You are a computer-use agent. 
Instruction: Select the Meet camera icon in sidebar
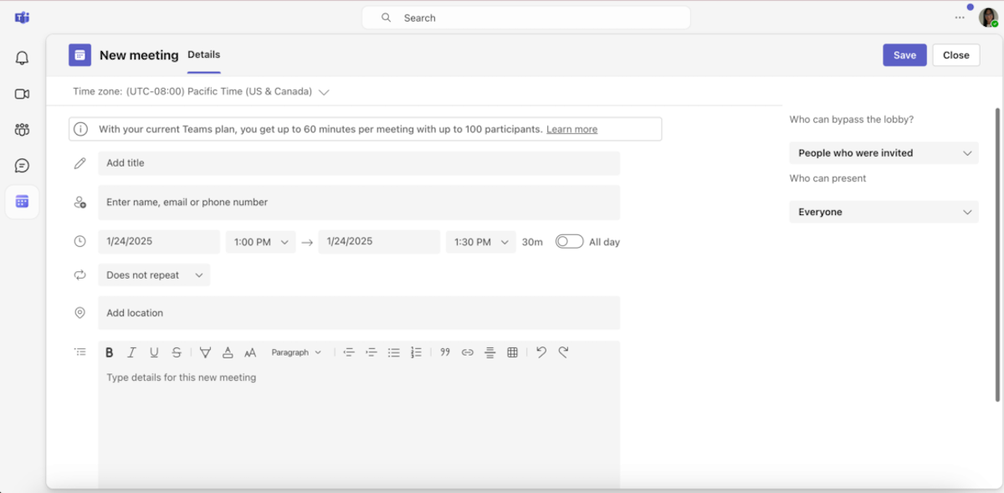[22, 93]
